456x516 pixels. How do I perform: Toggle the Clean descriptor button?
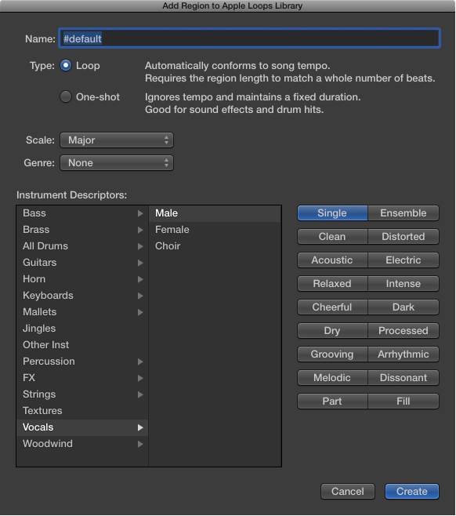tap(332, 237)
